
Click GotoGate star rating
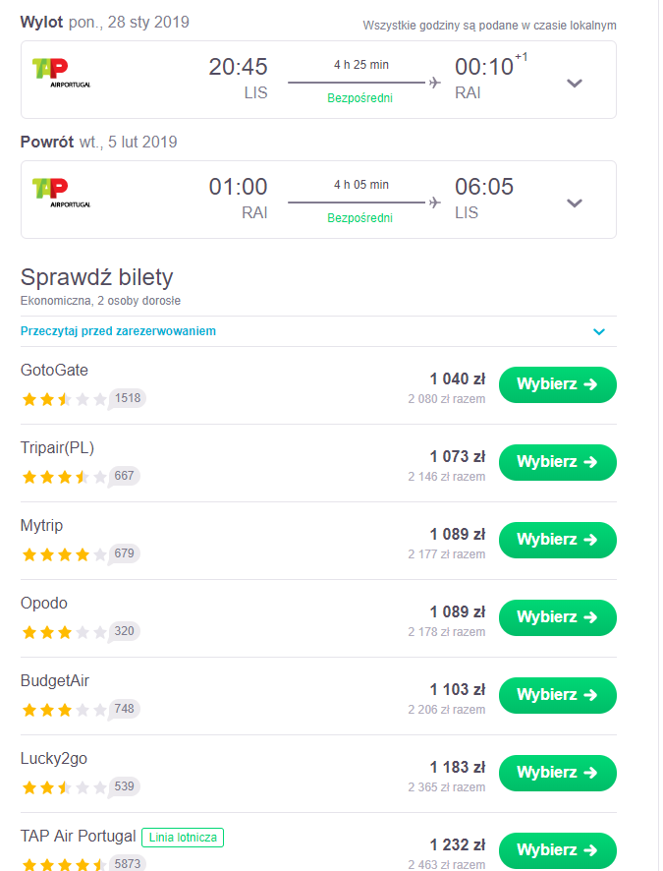pyautogui.click(x=65, y=399)
